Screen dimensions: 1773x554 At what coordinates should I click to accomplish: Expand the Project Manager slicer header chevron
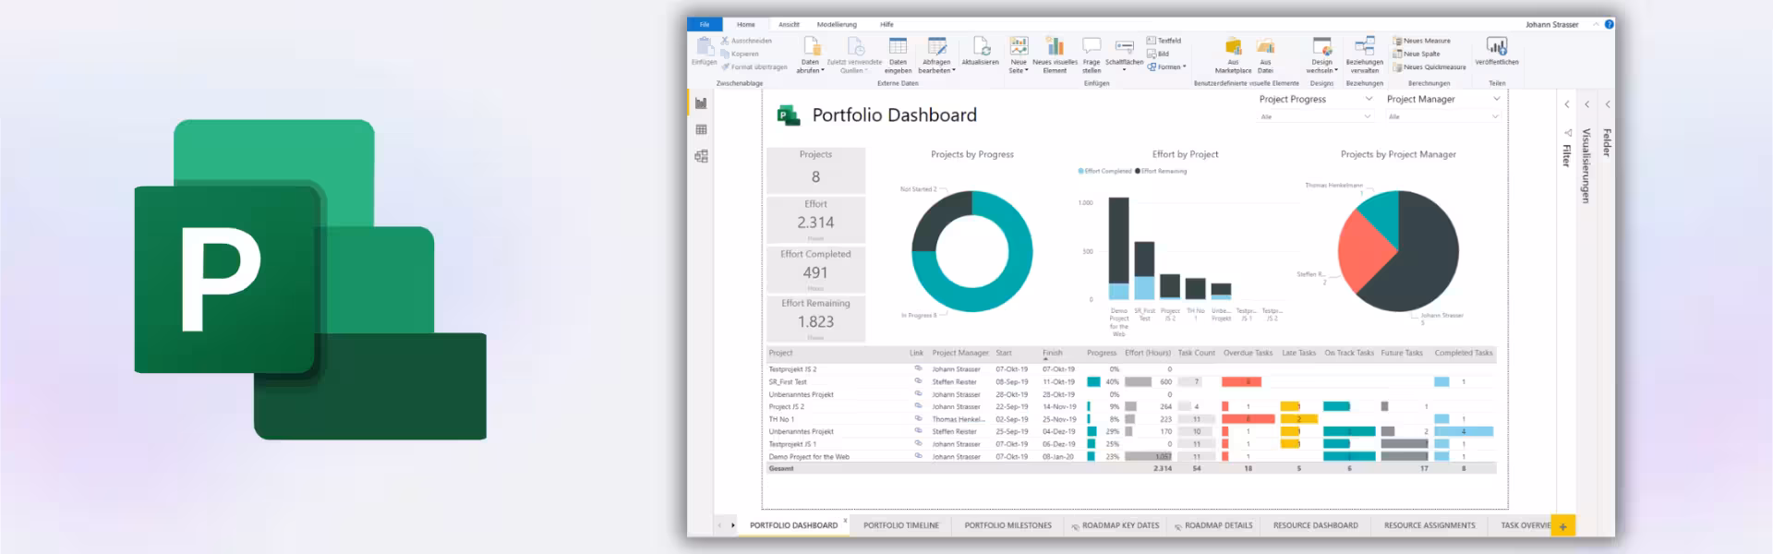pyautogui.click(x=1496, y=99)
